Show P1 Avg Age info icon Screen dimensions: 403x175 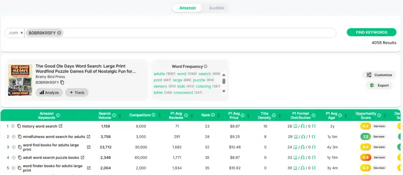pos(340,115)
